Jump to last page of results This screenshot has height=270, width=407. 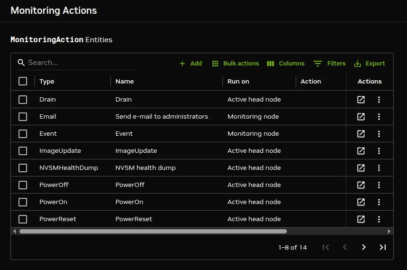pos(383,247)
